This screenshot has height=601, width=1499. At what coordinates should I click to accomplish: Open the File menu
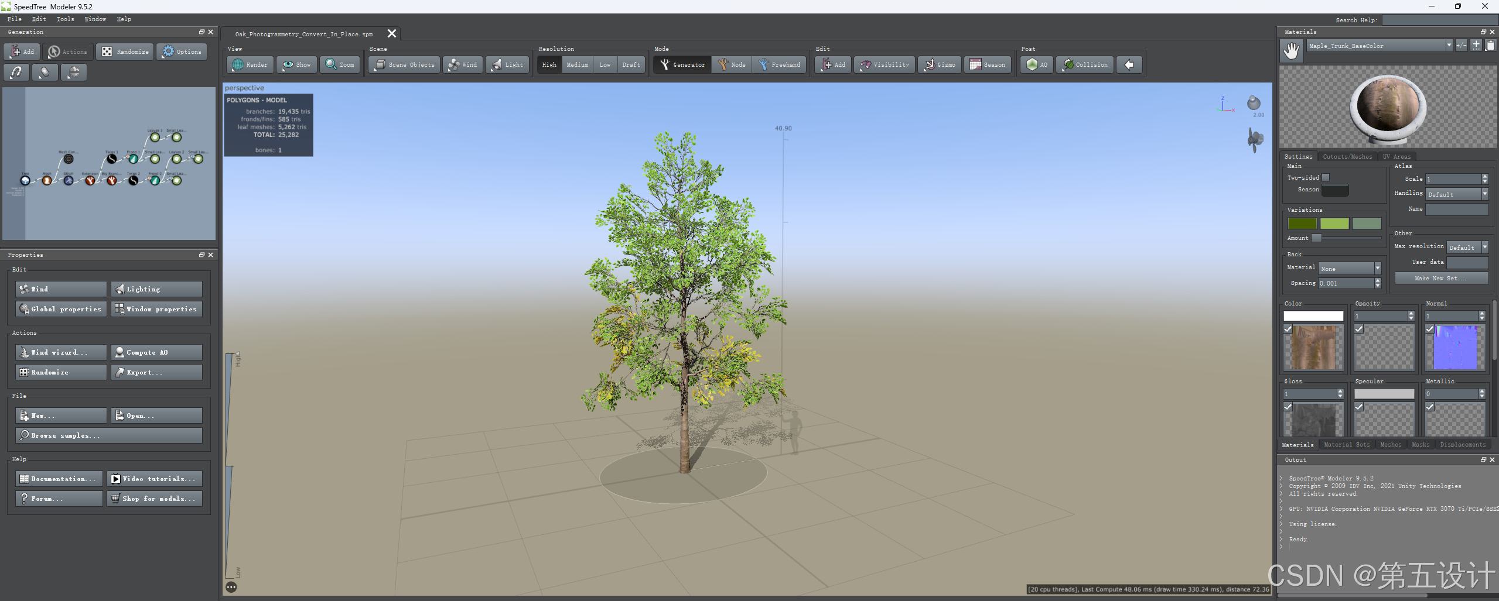point(15,19)
